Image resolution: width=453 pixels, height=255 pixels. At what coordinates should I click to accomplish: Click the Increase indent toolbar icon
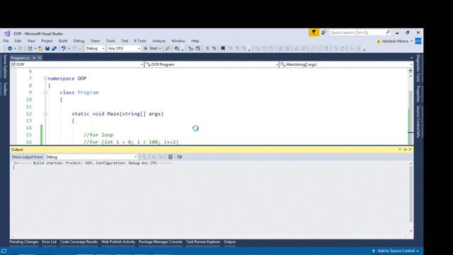tap(214, 49)
